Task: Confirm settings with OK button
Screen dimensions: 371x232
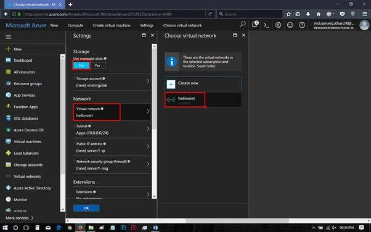Action: 86,208
